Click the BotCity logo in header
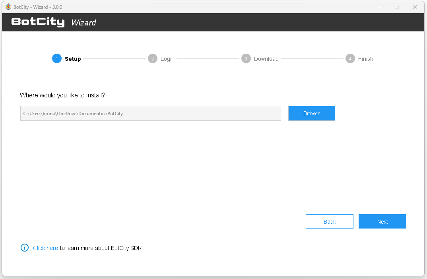The image size is (427, 279). click(x=38, y=22)
